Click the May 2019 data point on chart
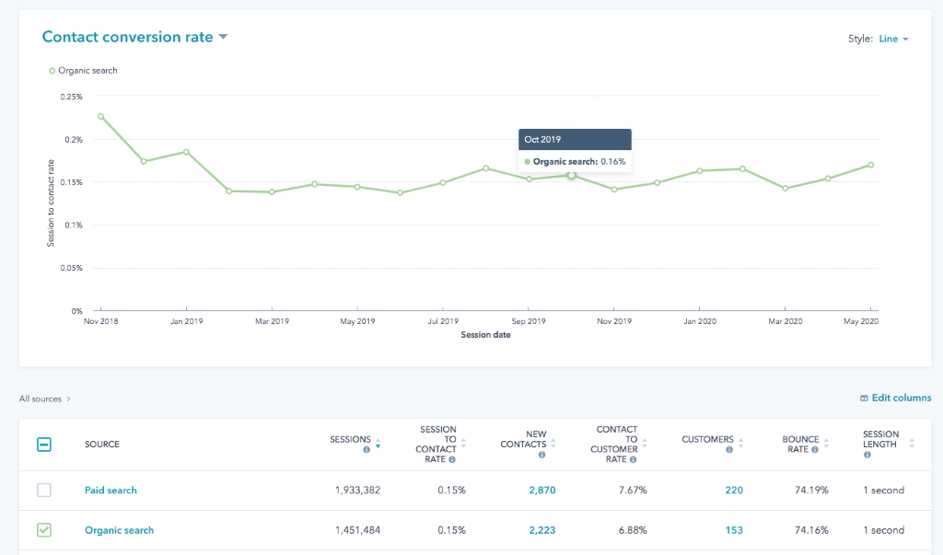Image resolution: width=943 pixels, height=555 pixels. pyautogui.click(x=357, y=187)
